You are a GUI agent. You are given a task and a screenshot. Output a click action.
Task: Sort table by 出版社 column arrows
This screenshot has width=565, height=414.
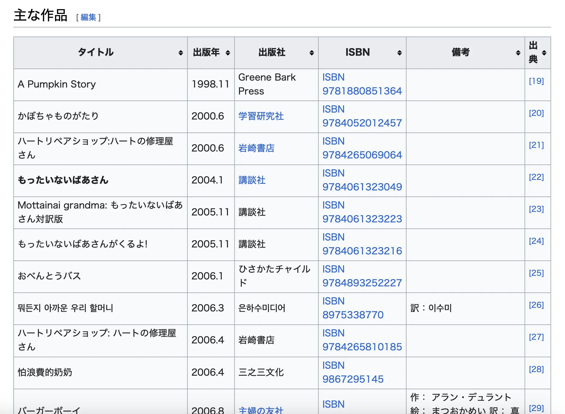point(311,53)
